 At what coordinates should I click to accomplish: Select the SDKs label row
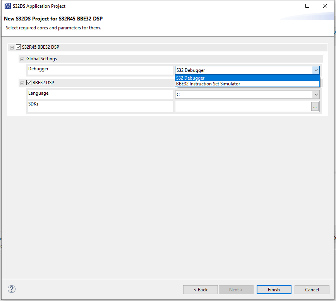[100, 106]
